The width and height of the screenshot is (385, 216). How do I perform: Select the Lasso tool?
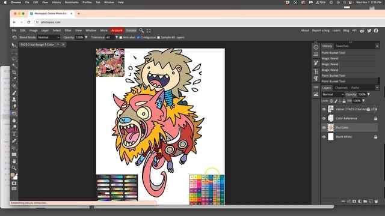click(14, 59)
